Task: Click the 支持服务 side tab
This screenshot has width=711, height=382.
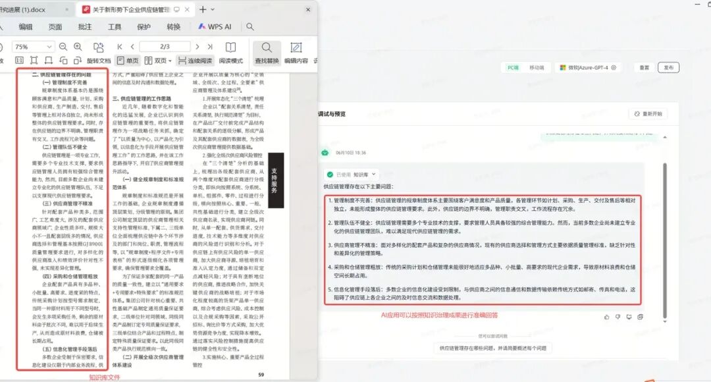Action: (x=275, y=180)
